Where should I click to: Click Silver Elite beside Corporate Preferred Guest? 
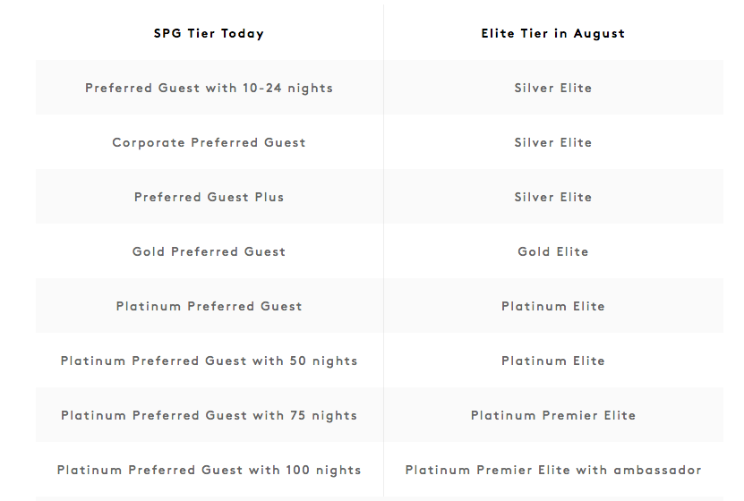click(553, 142)
